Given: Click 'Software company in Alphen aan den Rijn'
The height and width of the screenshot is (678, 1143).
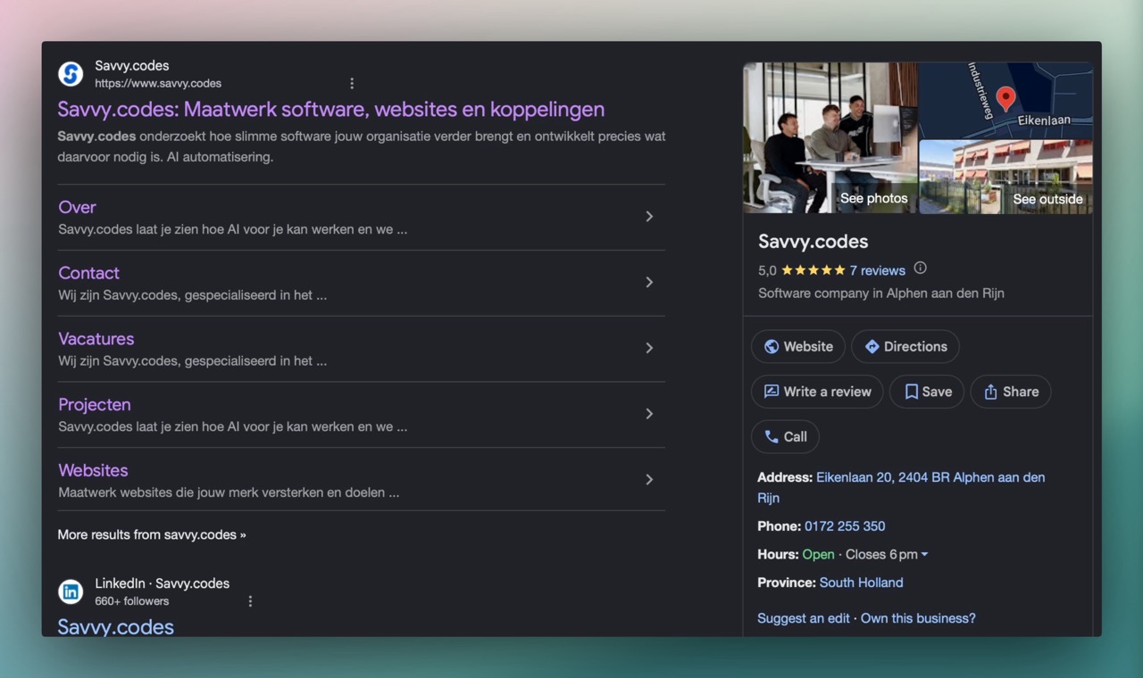Looking at the screenshot, I should coord(880,293).
